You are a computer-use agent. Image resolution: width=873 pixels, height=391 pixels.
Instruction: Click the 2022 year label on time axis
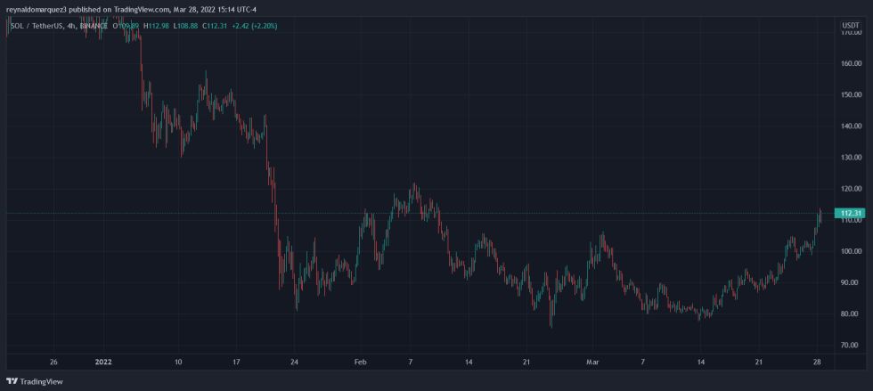(103, 362)
